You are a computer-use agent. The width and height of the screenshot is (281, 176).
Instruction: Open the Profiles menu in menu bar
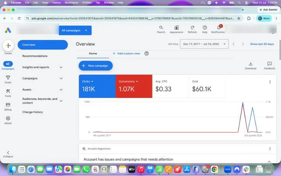tap(87, 3)
